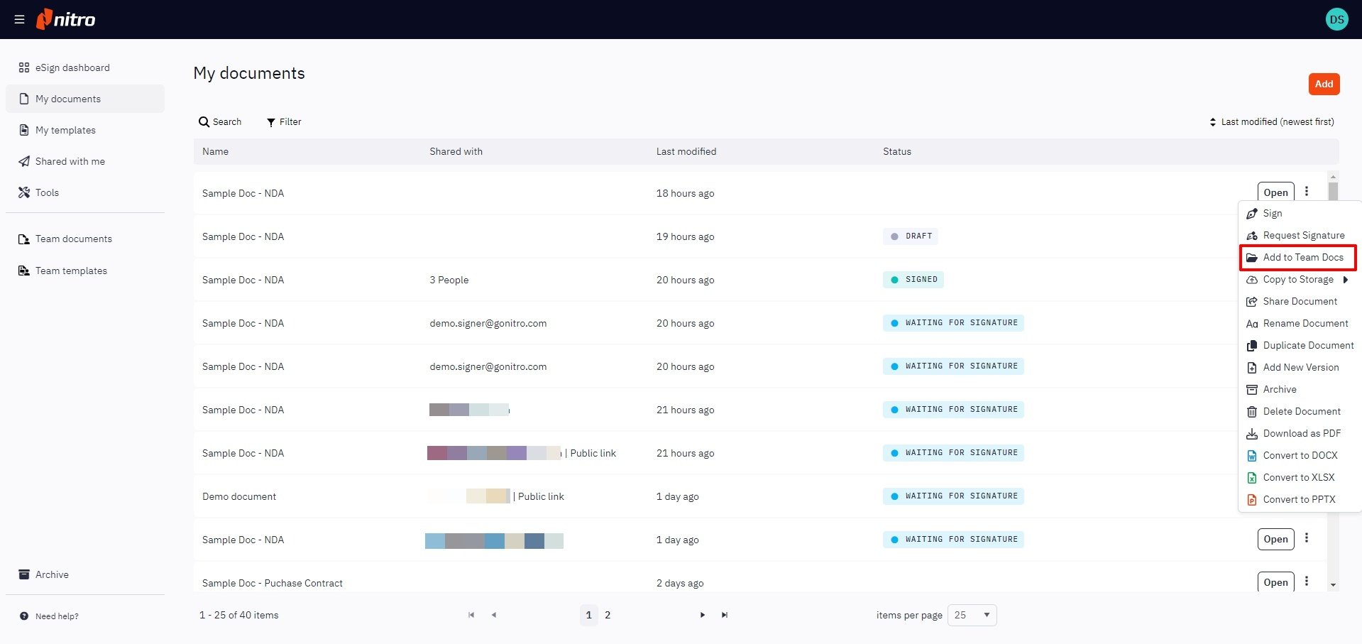This screenshot has width=1362, height=644.
Task: Open the hamburger navigation menu
Action: coord(19,20)
